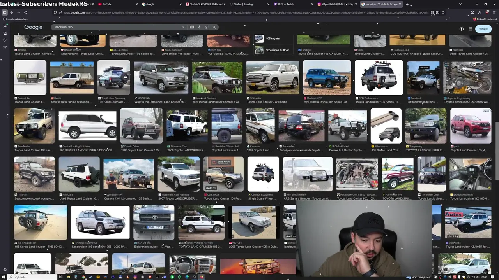The height and width of the screenshot is (280, 499).
Task: Open Expedition Meister GX 105 interior image
Action: click(470, 174)
